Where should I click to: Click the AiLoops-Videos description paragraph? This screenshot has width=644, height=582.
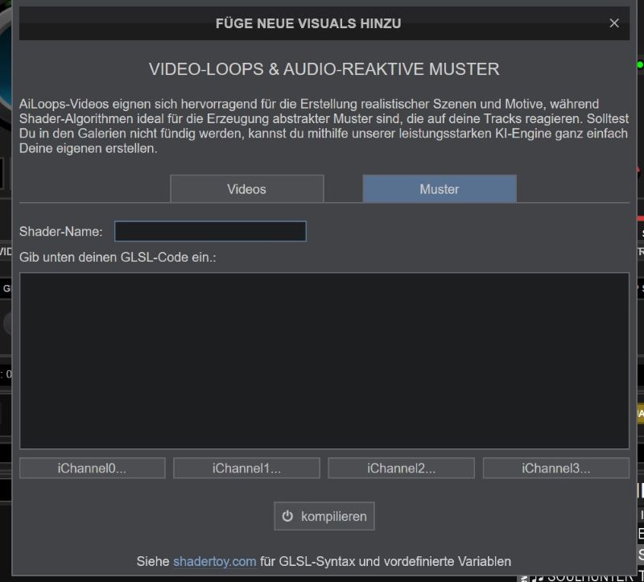coord(324,126)
